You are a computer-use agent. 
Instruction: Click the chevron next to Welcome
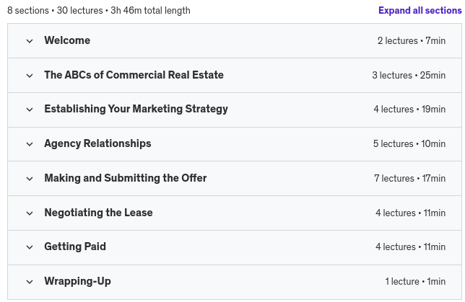coord(30,41)
